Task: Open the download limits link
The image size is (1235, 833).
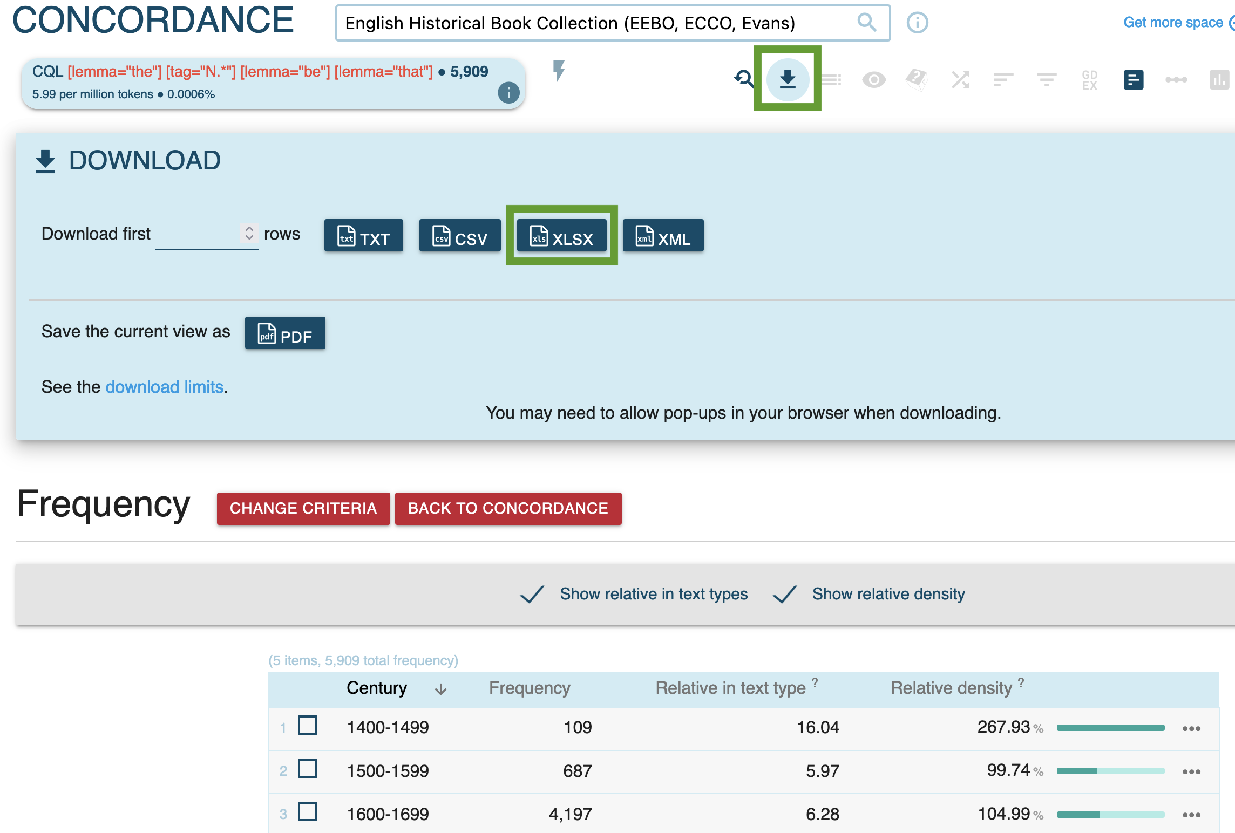Action: coord(164,387)
